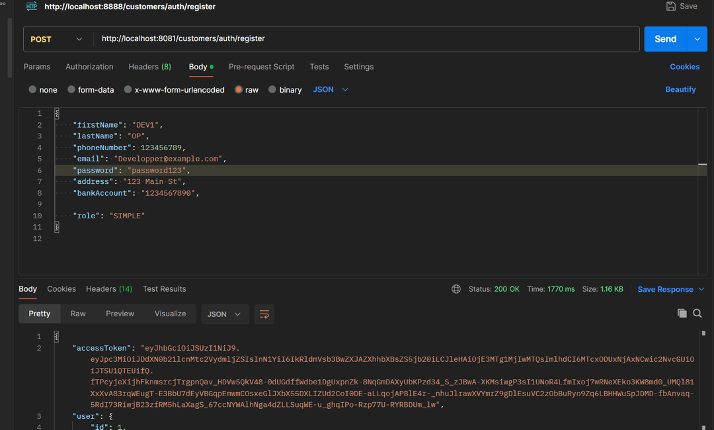Switch to the Pre-request Script tab
714x430 pixels.
coord(261,67)
